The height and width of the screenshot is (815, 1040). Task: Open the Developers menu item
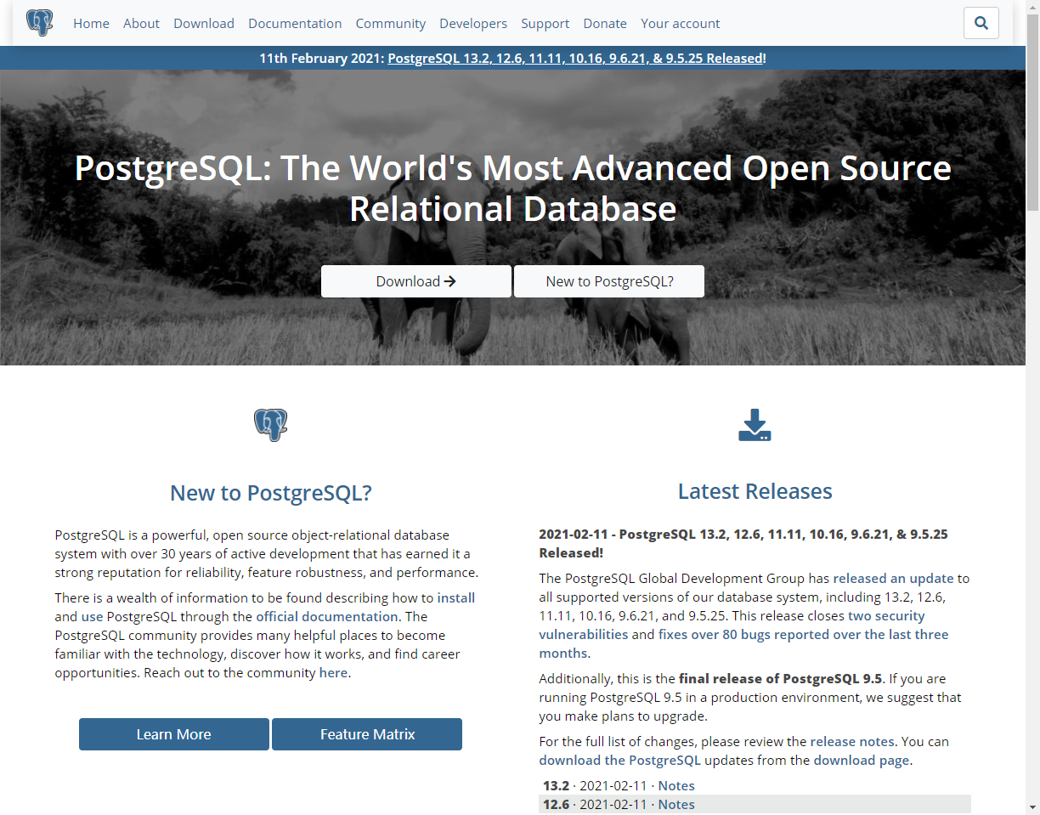473,23
